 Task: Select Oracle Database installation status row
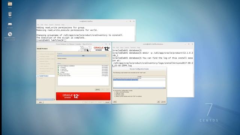coord(83,66)
